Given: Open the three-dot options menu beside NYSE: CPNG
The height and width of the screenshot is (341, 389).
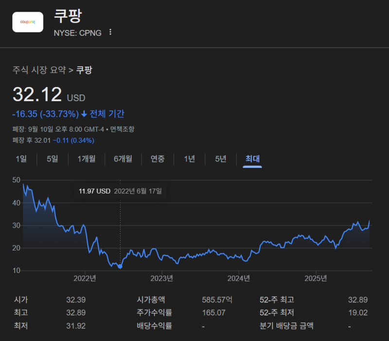Looking at the screenshot, I should (x=110, y=32).
